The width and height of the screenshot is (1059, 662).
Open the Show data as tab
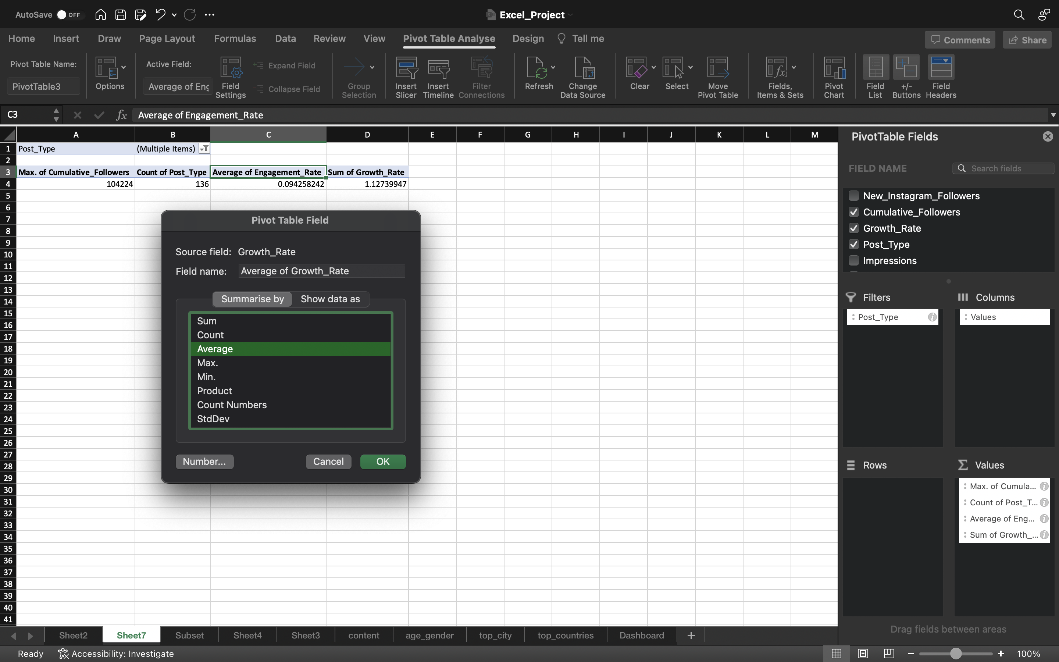331,298
